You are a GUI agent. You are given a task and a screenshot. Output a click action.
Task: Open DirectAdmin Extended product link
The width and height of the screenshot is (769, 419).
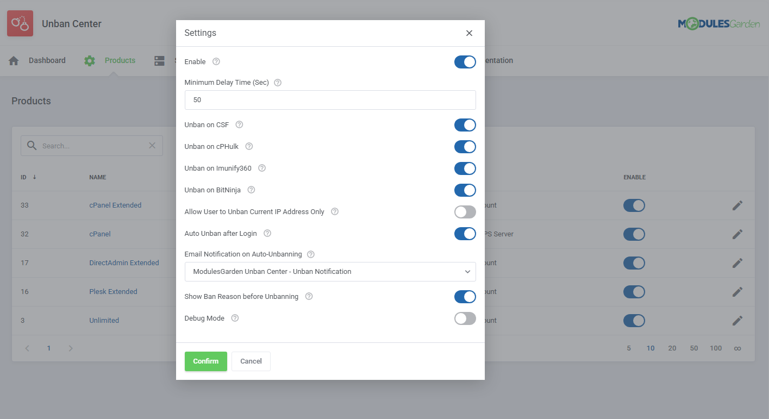(124, 263)
